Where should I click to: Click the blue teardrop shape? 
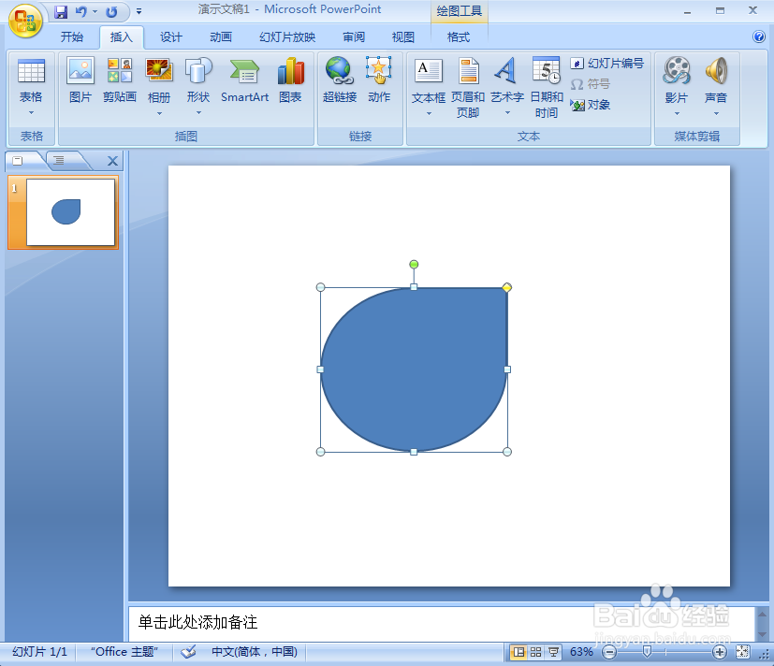tap(414, 369)
